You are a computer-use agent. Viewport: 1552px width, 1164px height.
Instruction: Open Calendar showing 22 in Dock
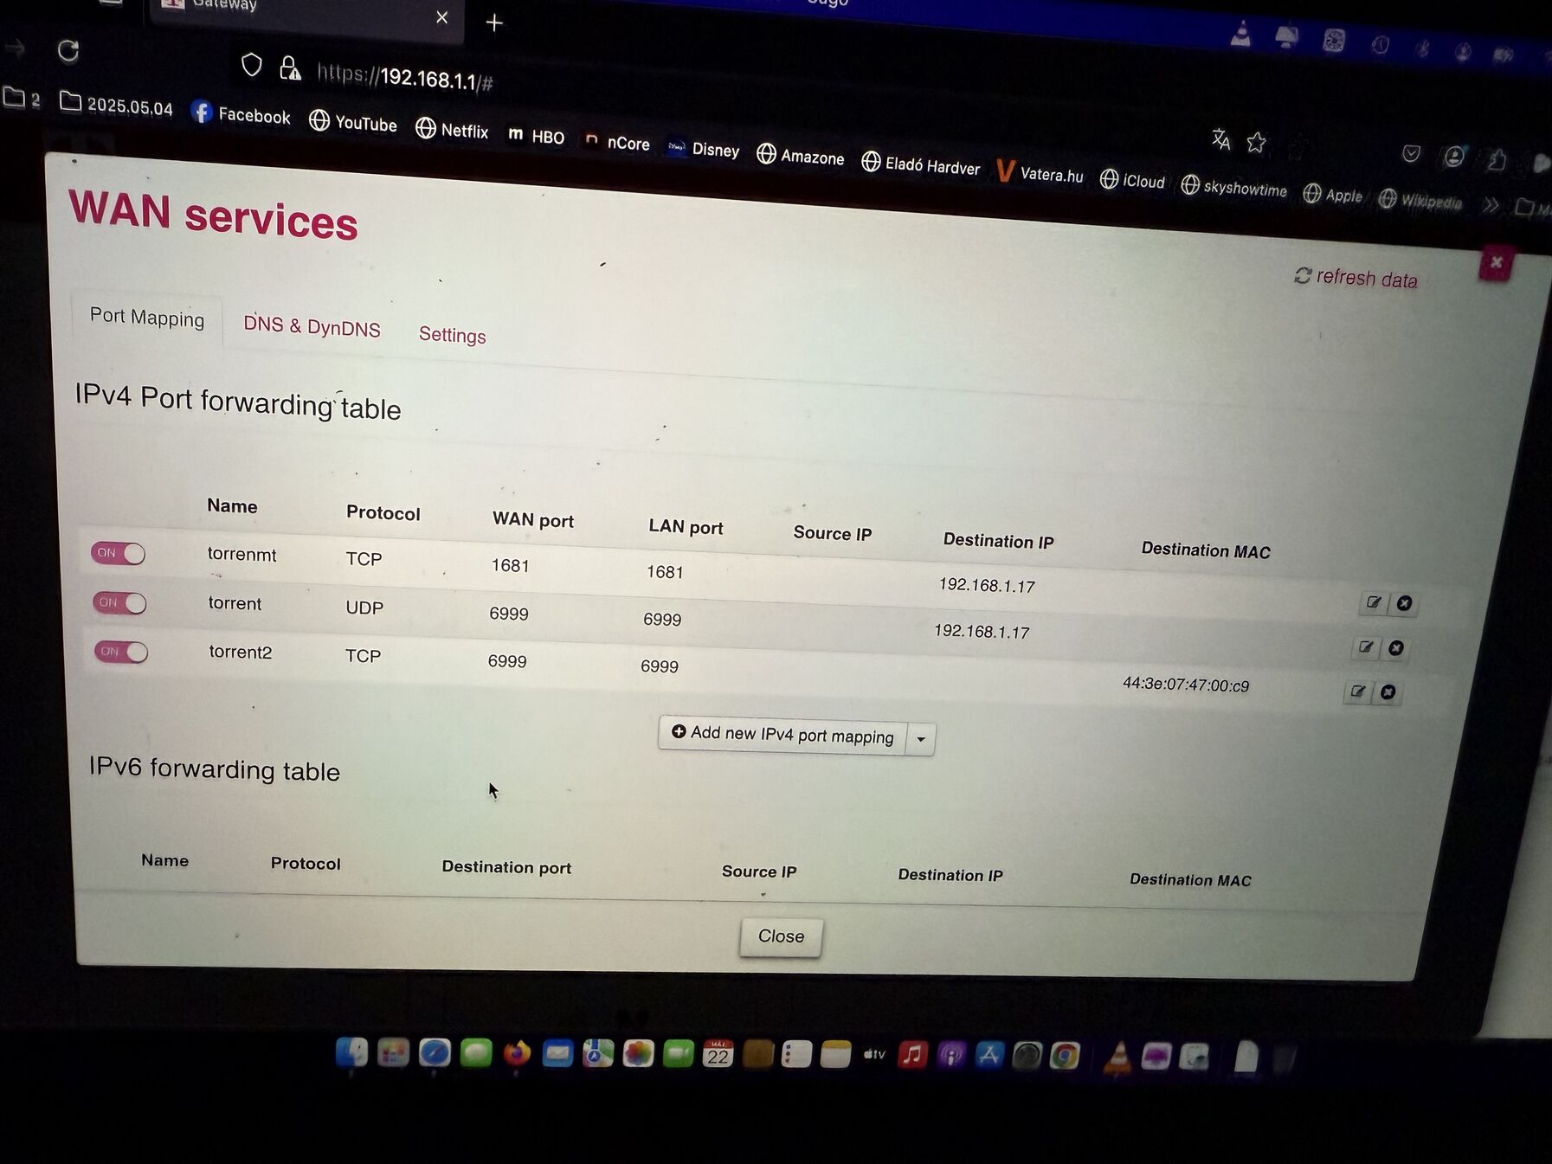[718, 1053]
